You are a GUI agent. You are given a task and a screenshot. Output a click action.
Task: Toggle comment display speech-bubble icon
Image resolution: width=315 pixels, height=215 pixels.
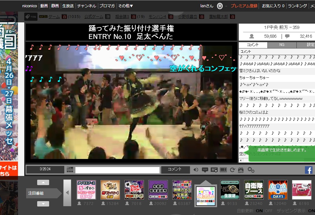[205, 170]
